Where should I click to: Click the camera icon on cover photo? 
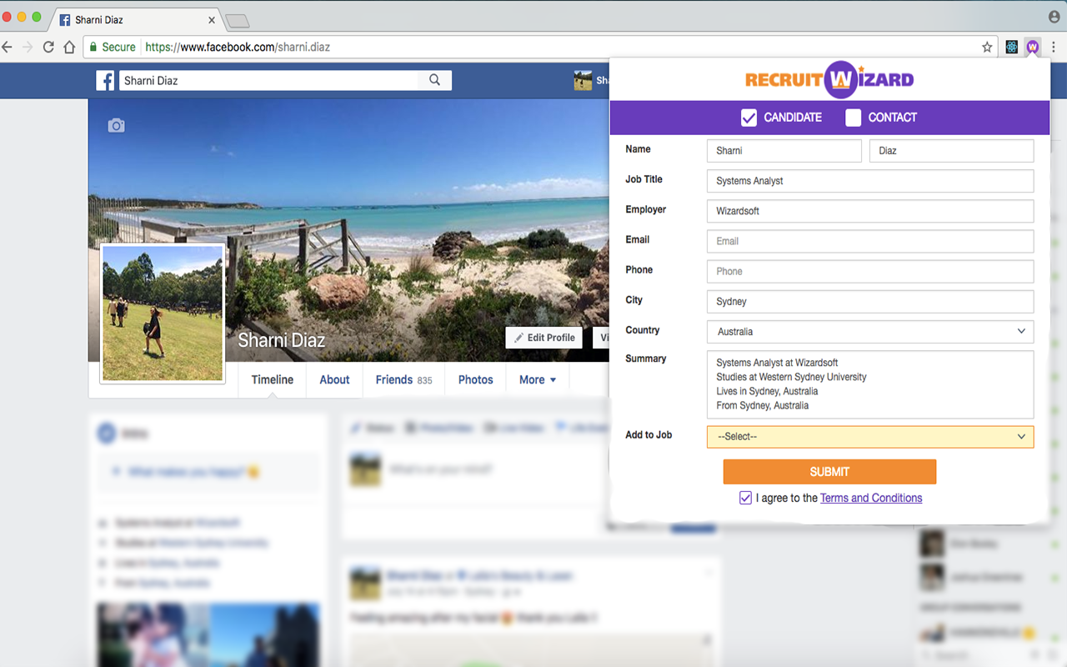point(117,126)
